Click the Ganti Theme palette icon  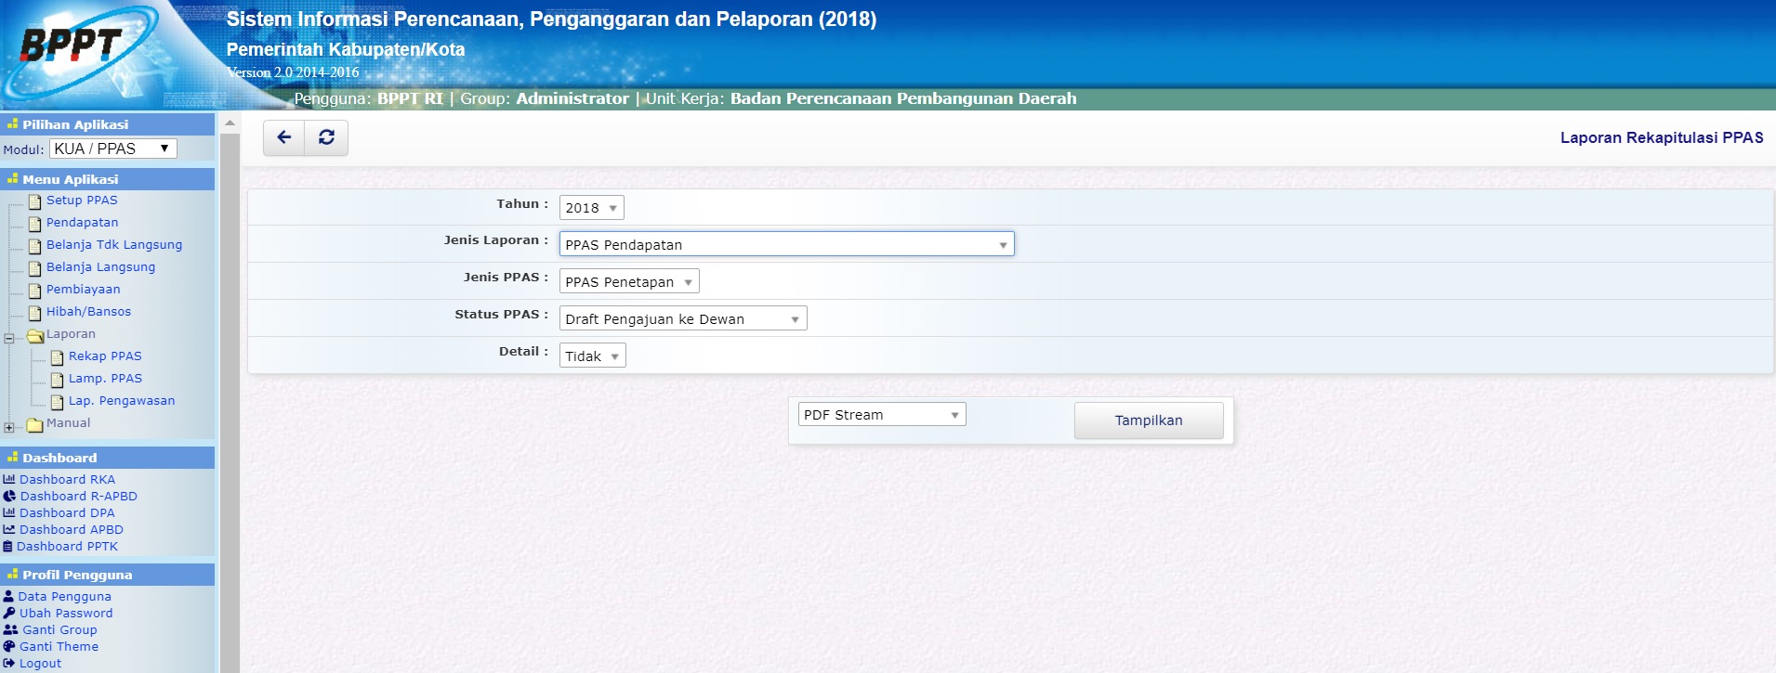(x=9, y=646)
